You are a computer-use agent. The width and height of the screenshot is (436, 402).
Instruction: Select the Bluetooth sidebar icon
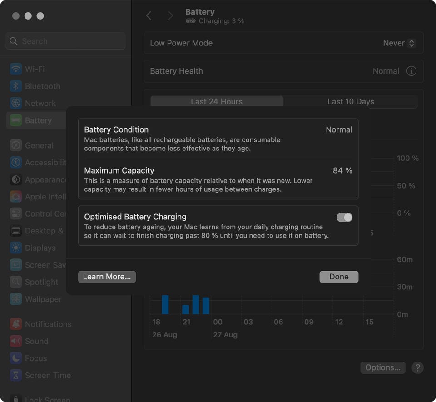16,86
